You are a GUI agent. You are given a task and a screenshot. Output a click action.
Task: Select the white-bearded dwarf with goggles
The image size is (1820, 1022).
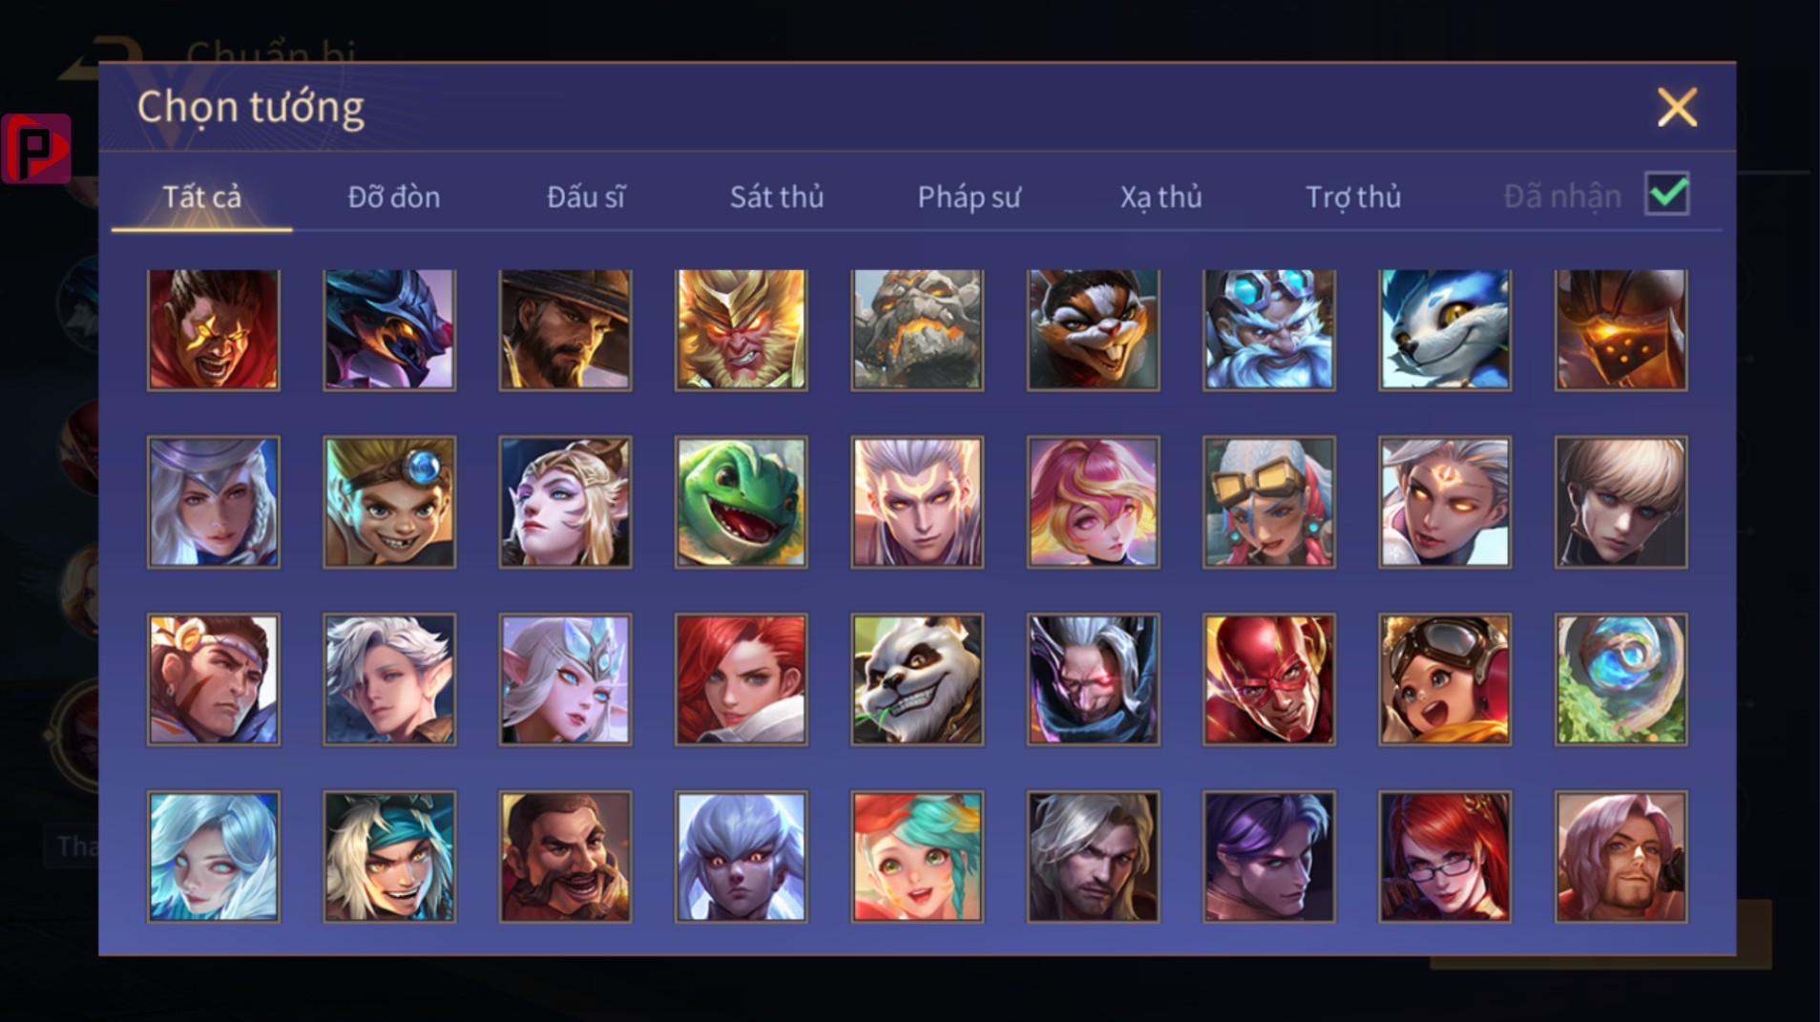tap(1268, 329)
